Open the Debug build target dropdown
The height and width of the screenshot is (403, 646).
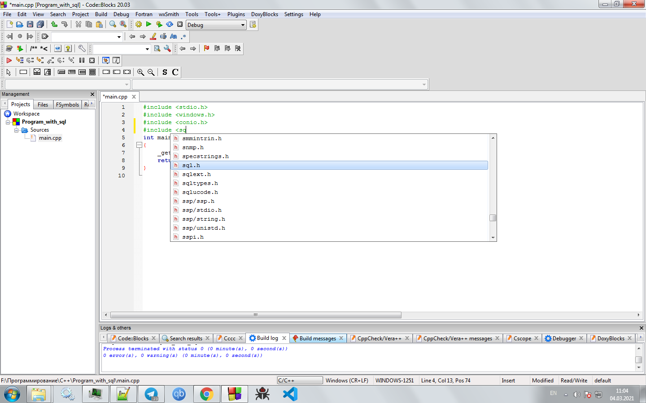click(x=216, y=25)
